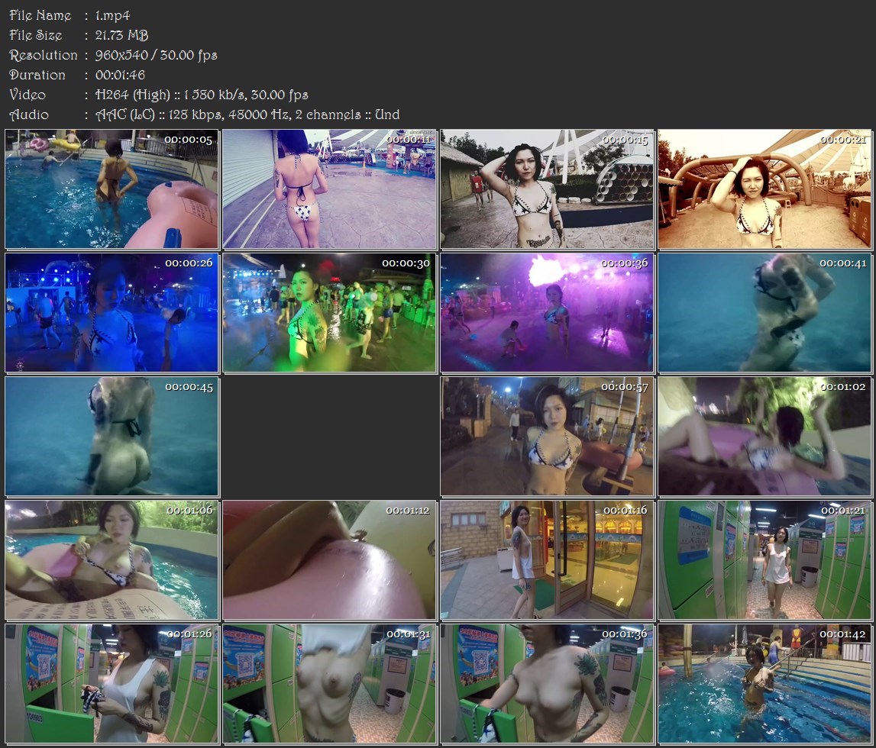
Task: Select the night street frame at 00:00:57
Action: 547,437
